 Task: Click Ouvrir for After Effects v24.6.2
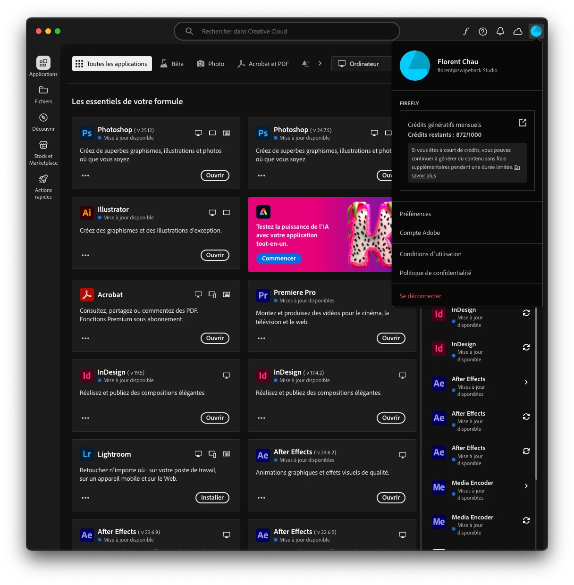(391, 498)
